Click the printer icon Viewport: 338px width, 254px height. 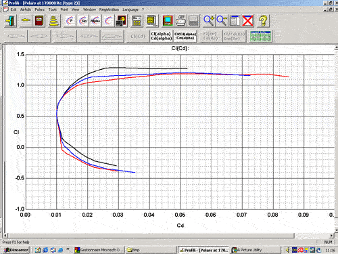point(180,21)
